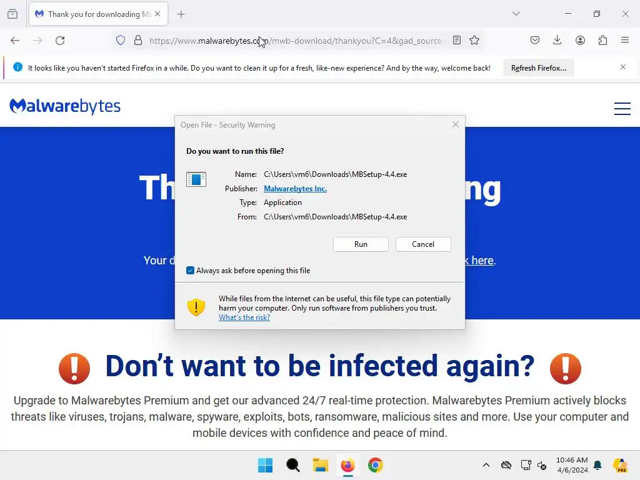Go back with the browser back arrow

[x=15, y=41]
